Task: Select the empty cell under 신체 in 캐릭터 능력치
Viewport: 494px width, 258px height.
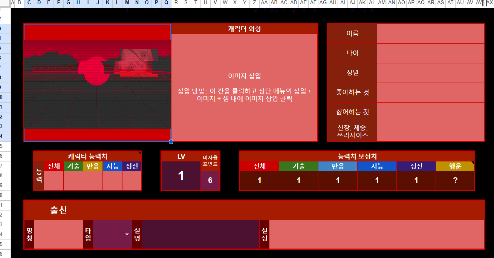Action: 54,180
